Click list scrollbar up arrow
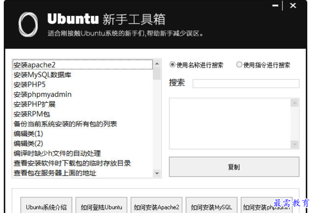 pyautogui.click(x=157, y=63)
